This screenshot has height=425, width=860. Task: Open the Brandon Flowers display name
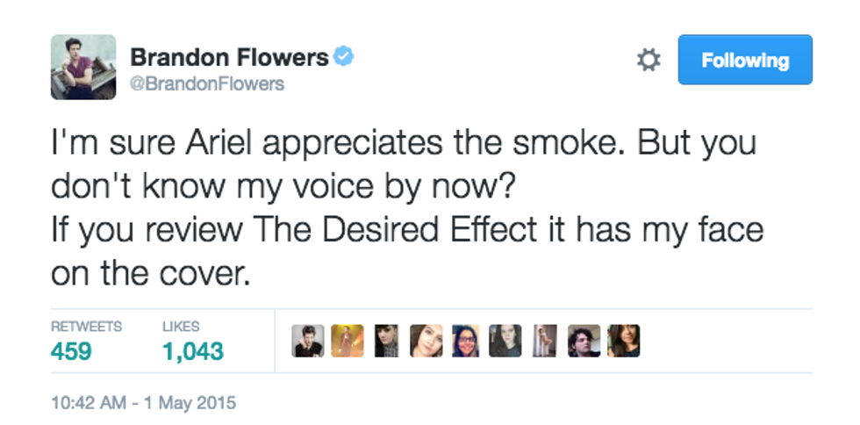coord(229,58)
